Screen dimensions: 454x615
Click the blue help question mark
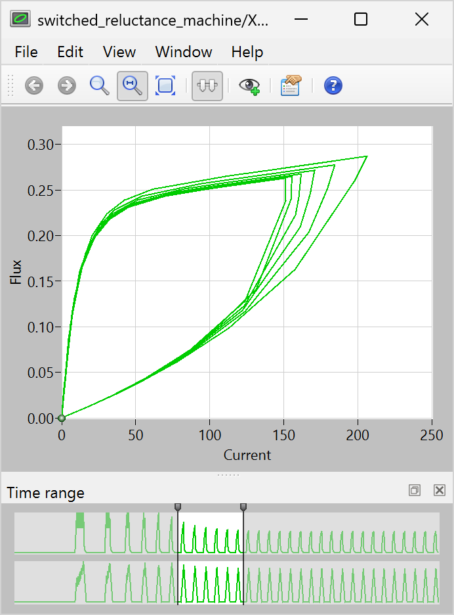[333, 85]
